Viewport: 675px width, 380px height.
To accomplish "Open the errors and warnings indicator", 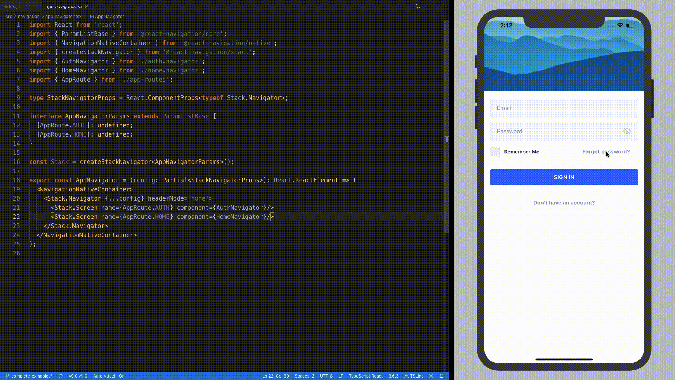I will coord(78,376).
